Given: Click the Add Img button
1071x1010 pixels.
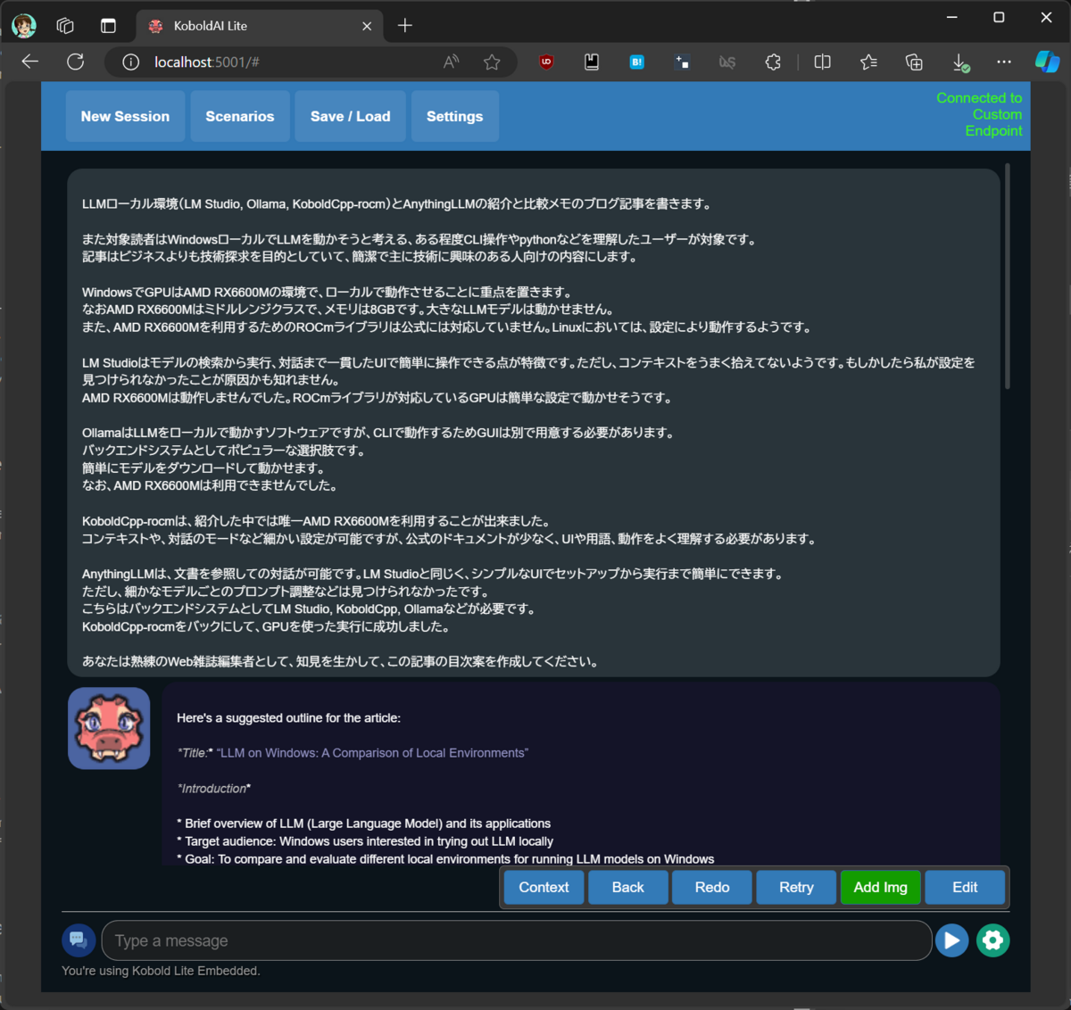Looking at the screenshot, I should (880, 887).
